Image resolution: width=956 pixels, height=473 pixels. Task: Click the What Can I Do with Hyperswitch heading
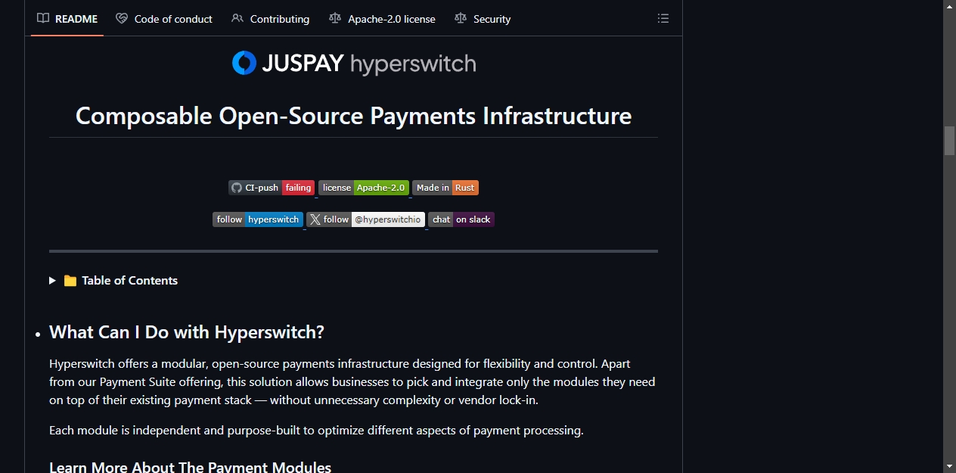click(187, 332)
